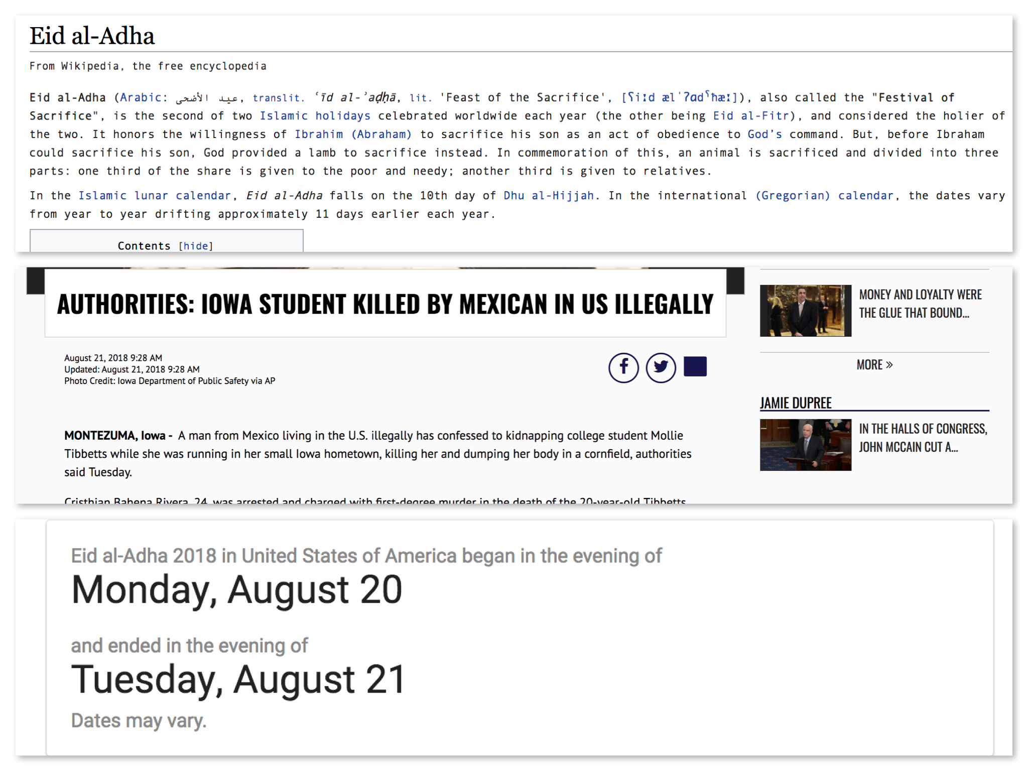Click 'Updated: August 21, 2018 9:28 AM' line
Image resolution: width=1028 pixels, height=771 pixels.
point(132,369)
